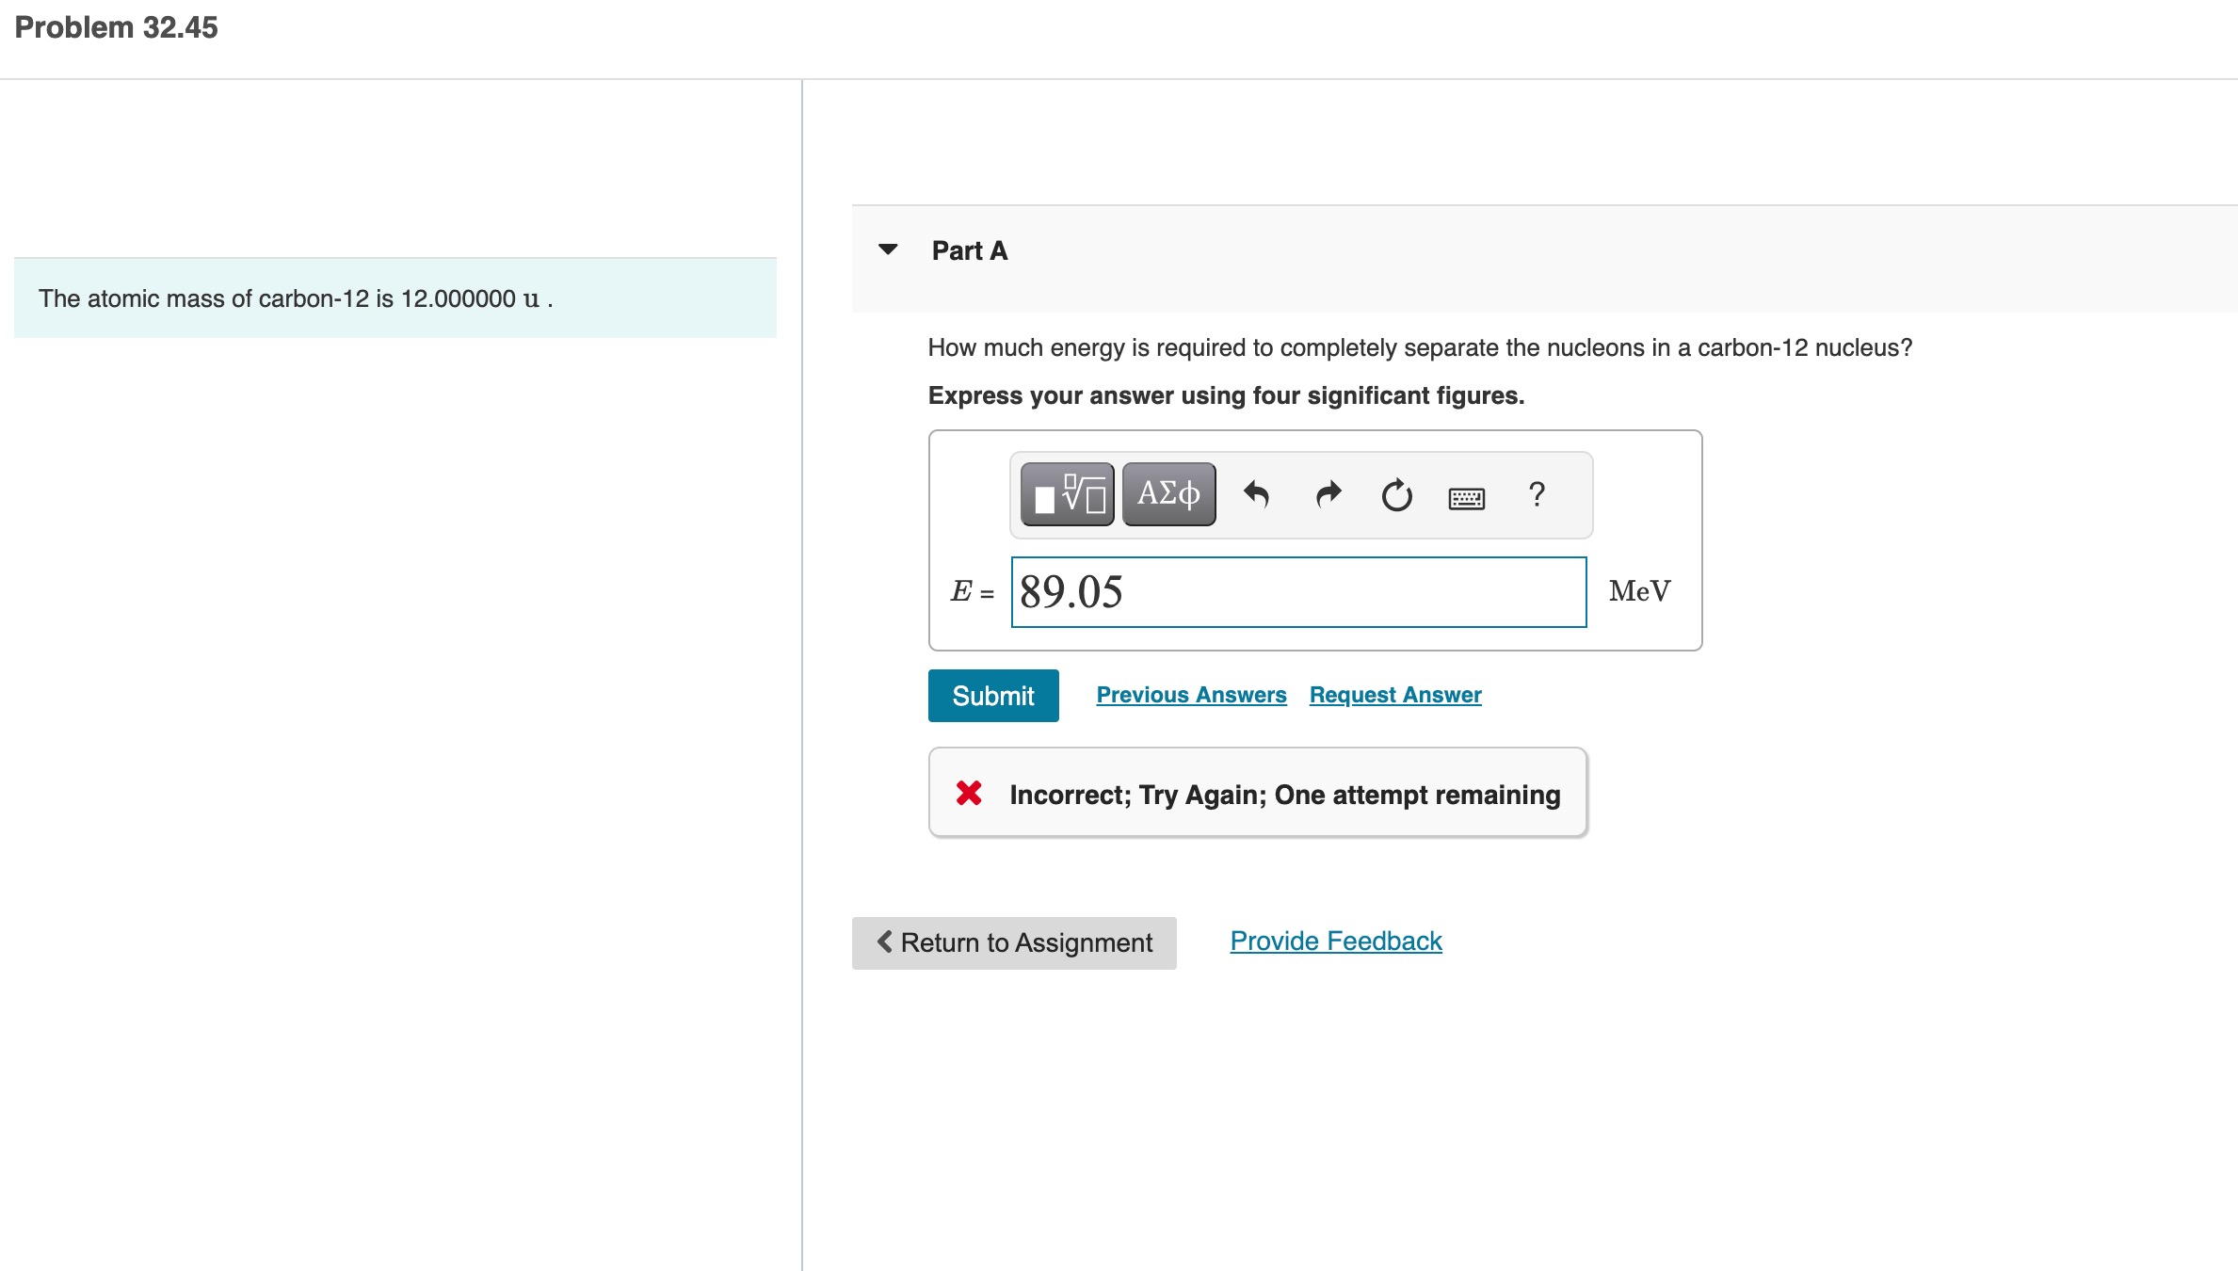Image resolution: width=2238 pixels, height=1271 pixels.
Task: Click the redo arrow icon
Action: click(x=1328, y=494)
